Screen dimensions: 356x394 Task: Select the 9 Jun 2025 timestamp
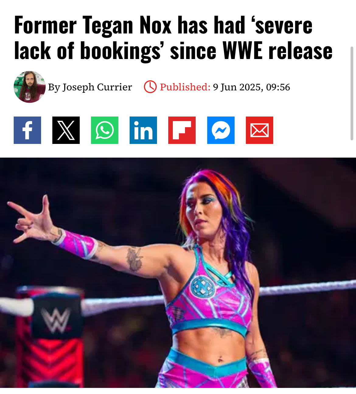pos(251,87)
